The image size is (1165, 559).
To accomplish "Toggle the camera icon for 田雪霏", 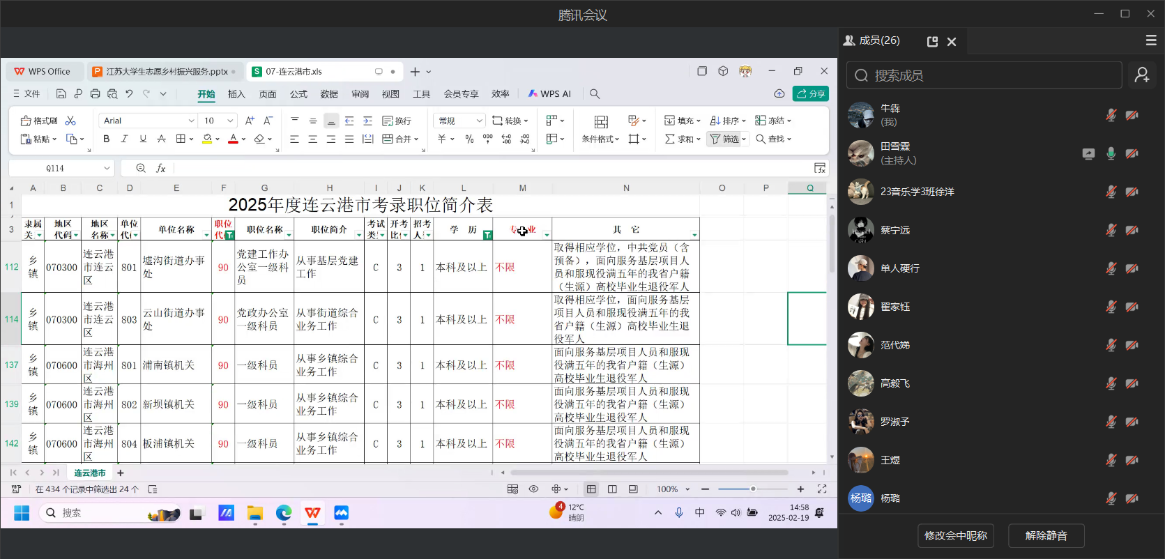I will [1132, 153].
